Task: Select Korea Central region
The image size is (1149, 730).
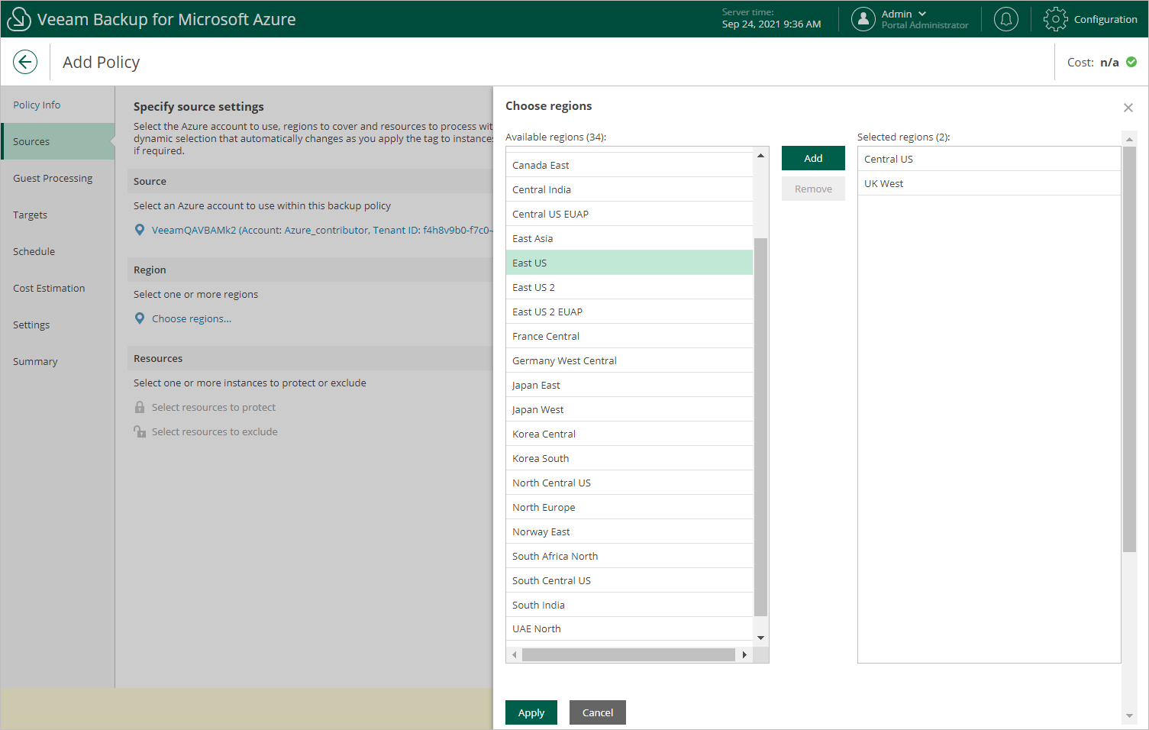Action: click(630, 434)
